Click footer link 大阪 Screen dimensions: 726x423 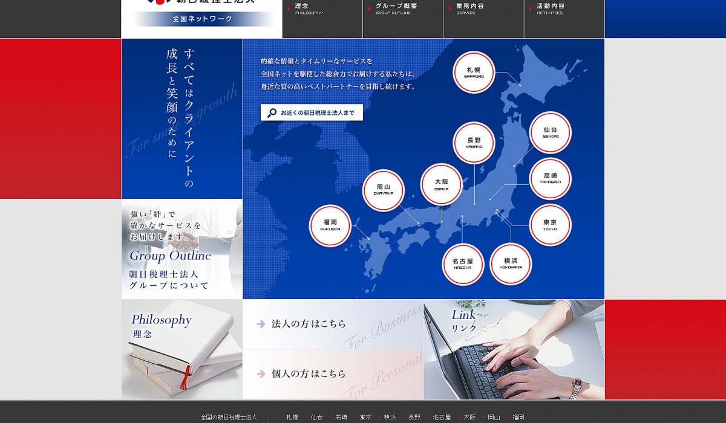[469, 417]
